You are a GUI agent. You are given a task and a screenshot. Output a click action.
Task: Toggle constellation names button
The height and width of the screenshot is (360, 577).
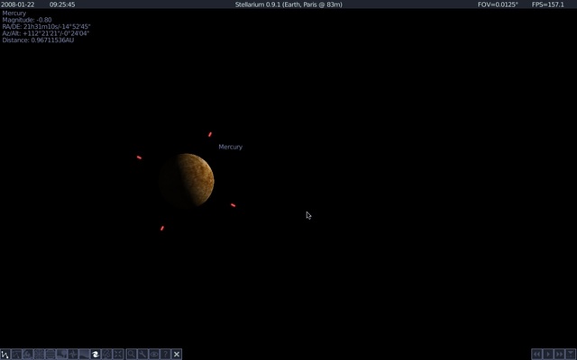point(16,354)
